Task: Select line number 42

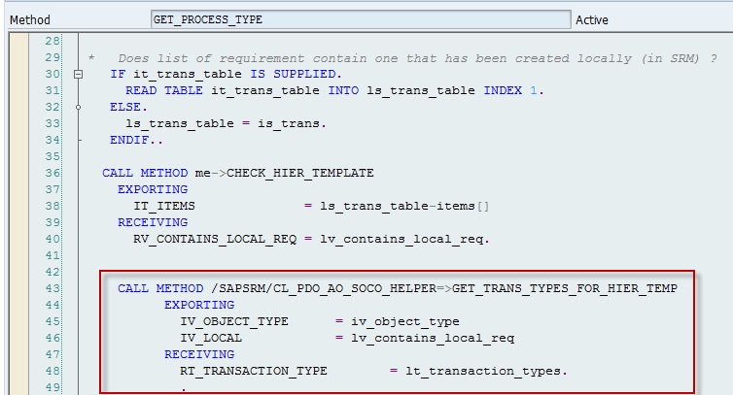Action: (x=52, y=272)
